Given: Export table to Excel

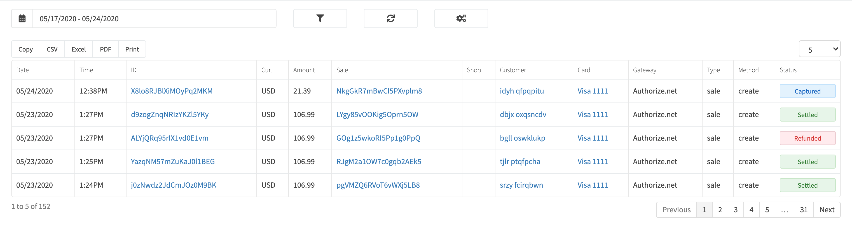Looking at the screenshot, I should coord(78,49).
